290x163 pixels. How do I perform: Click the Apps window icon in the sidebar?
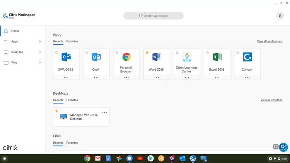(6, 41)
